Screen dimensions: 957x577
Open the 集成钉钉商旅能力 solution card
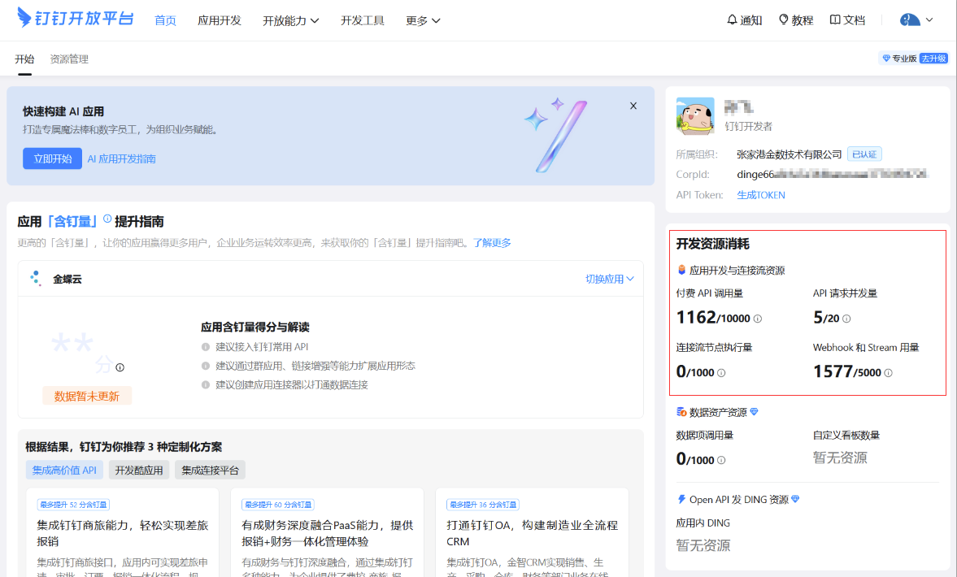(x=122, y=533)
